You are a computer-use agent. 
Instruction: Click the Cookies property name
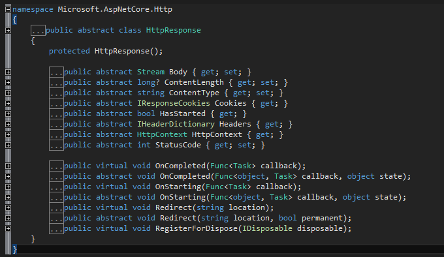(230, 104)
